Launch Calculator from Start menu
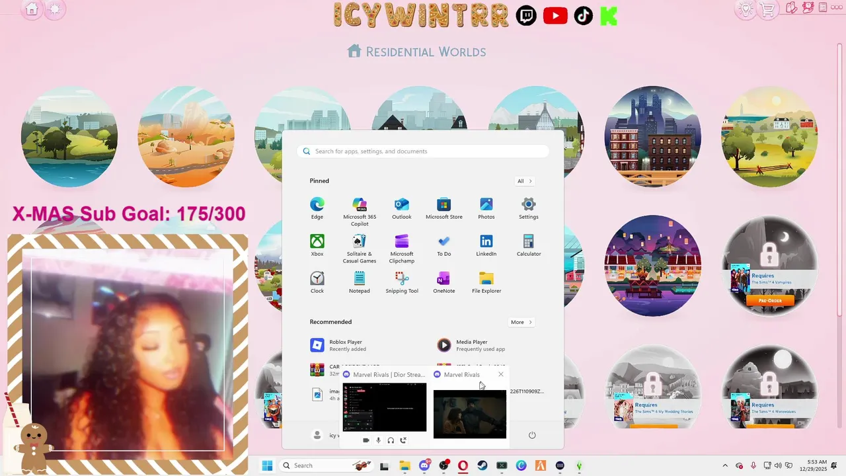The height and width of the screenshot is (476, 846). click(x=529, y=245)
